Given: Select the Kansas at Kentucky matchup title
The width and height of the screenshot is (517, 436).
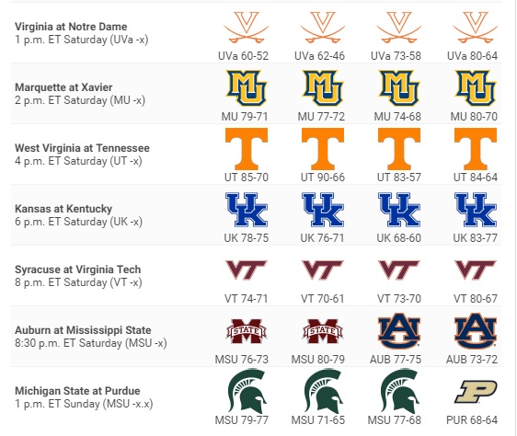Looking at the screenshot, I should (63, 209).
